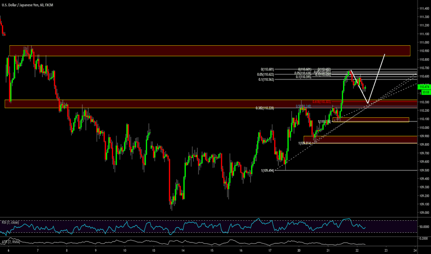Click the current price tag 110.474
Viewport: 431px width, 254px height.
[x=424, y=87]
